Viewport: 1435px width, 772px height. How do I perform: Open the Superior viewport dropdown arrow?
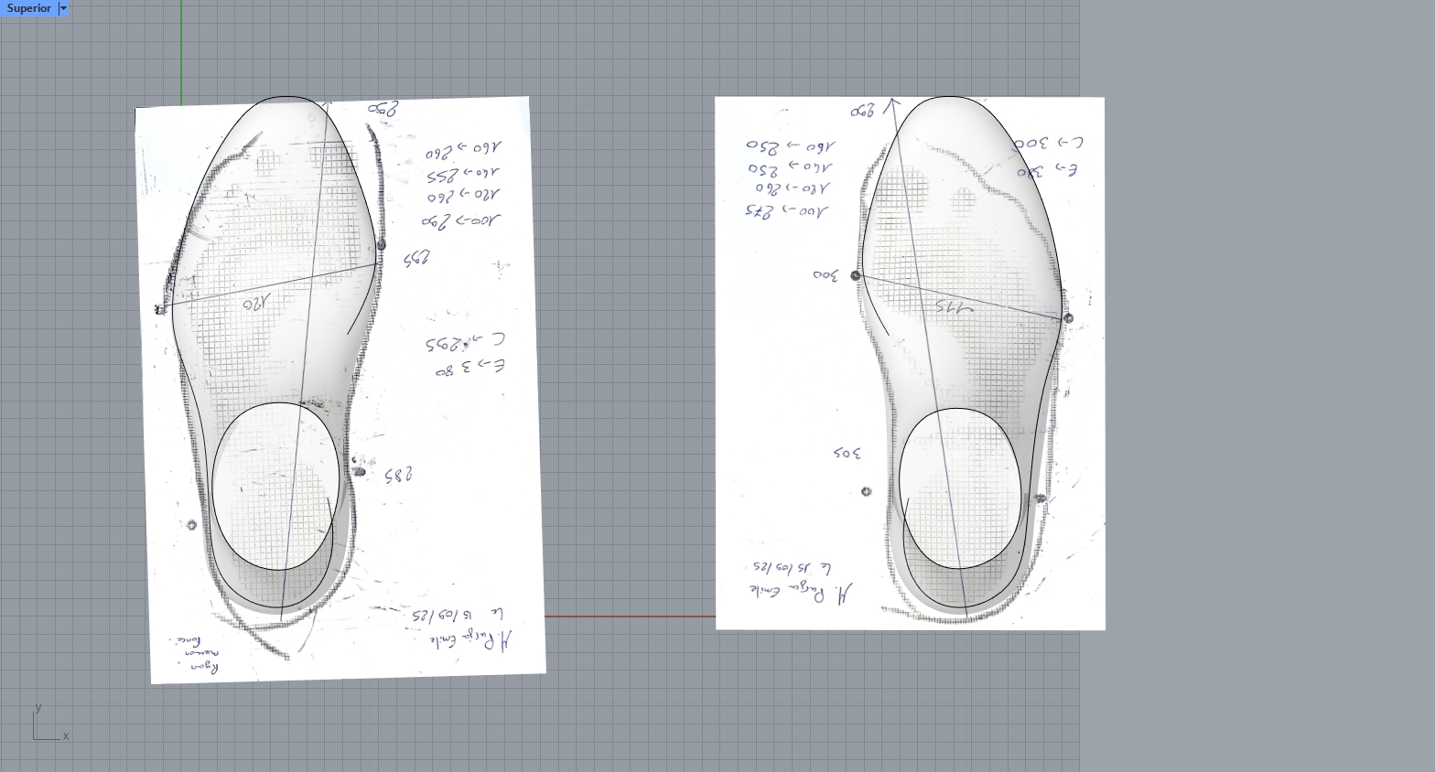pyautogui.click(x=63, y=8)
